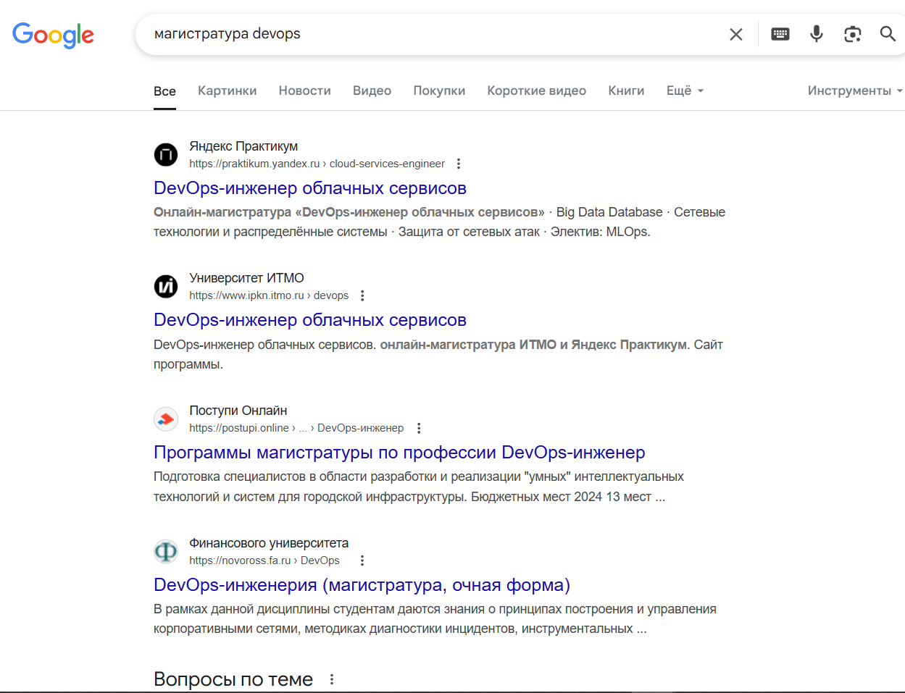Image resolution: width=905 pixels, height=693 pixels.
Task: Click the Вопросы по теме heading
Action: coord(233,679)
